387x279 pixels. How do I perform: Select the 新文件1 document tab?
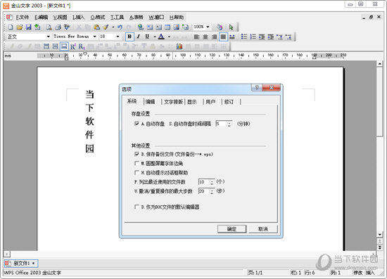pyautogui.click(x=21, y=264)
